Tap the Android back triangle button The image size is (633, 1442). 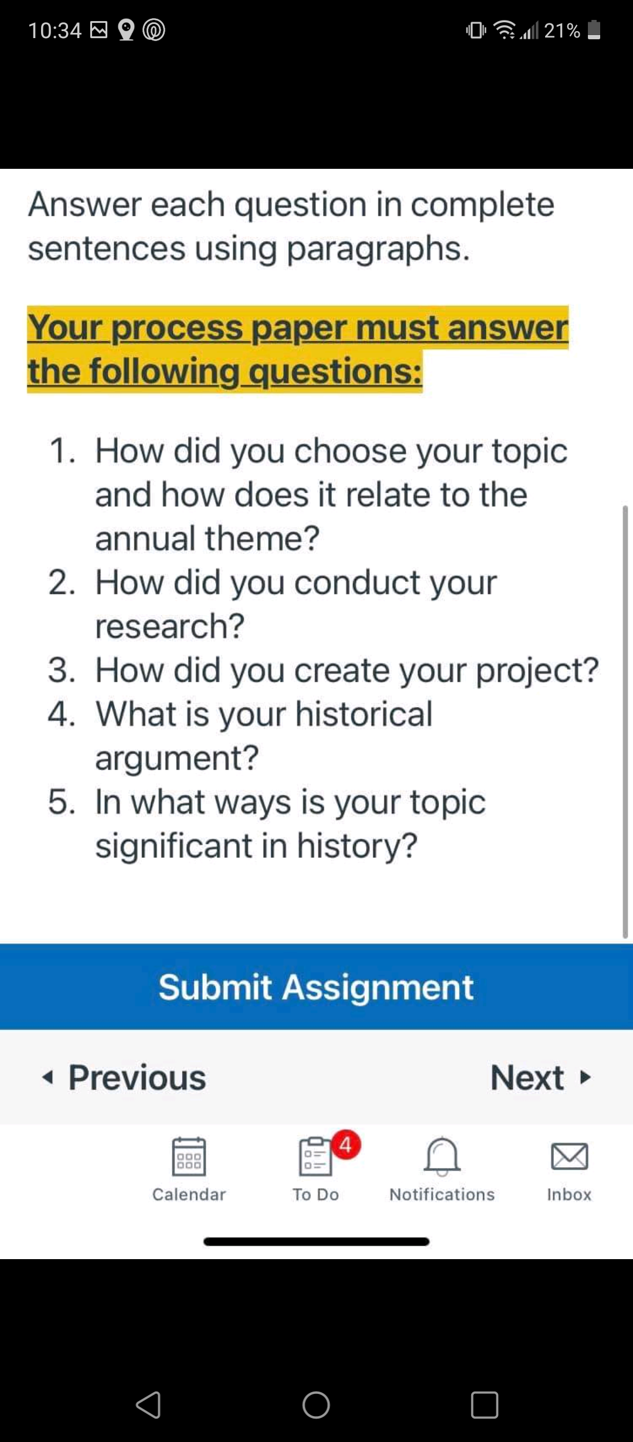click(148, 1405)
